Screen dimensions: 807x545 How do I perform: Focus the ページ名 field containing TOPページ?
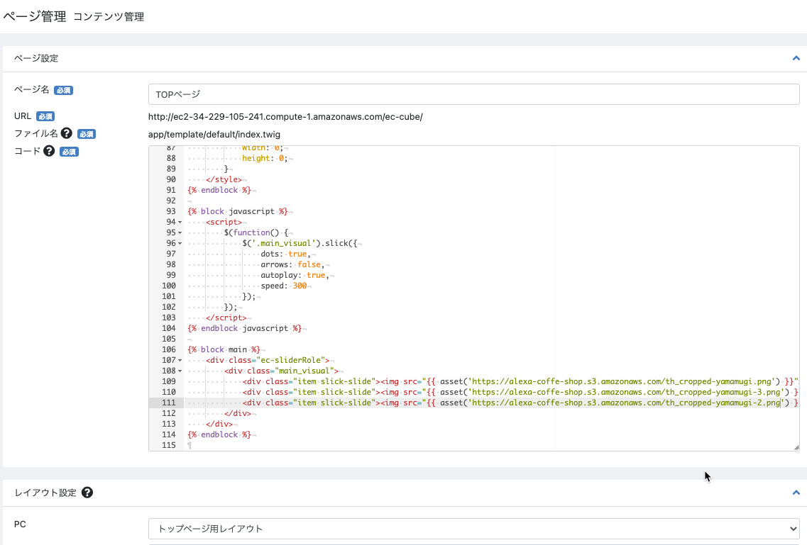[473, 94]
